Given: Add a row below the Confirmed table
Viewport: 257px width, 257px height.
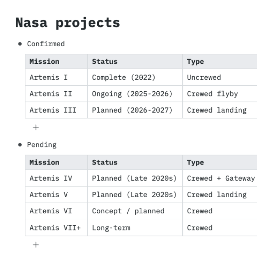Looking at the screenshot, I should (x=36, y=128).
